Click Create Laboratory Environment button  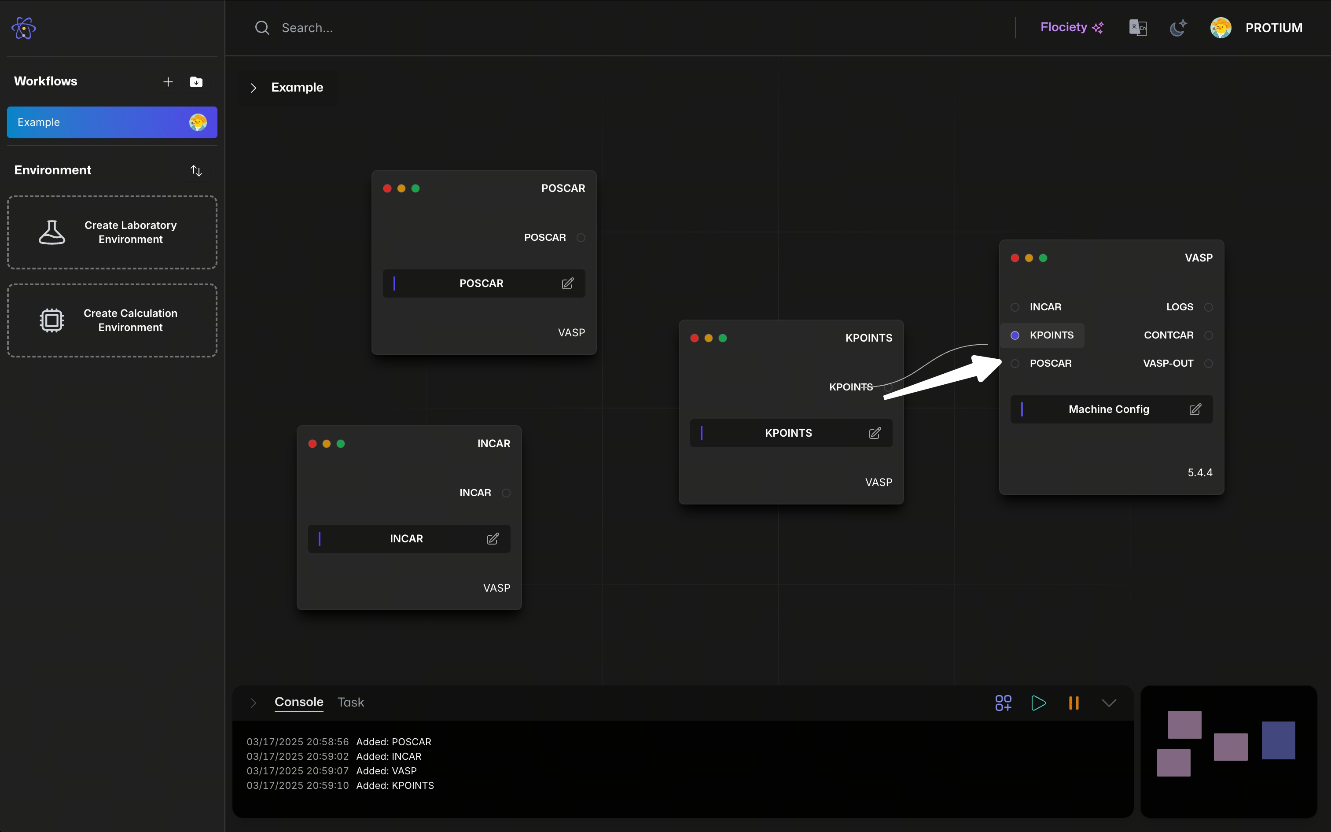coord(112,232)
